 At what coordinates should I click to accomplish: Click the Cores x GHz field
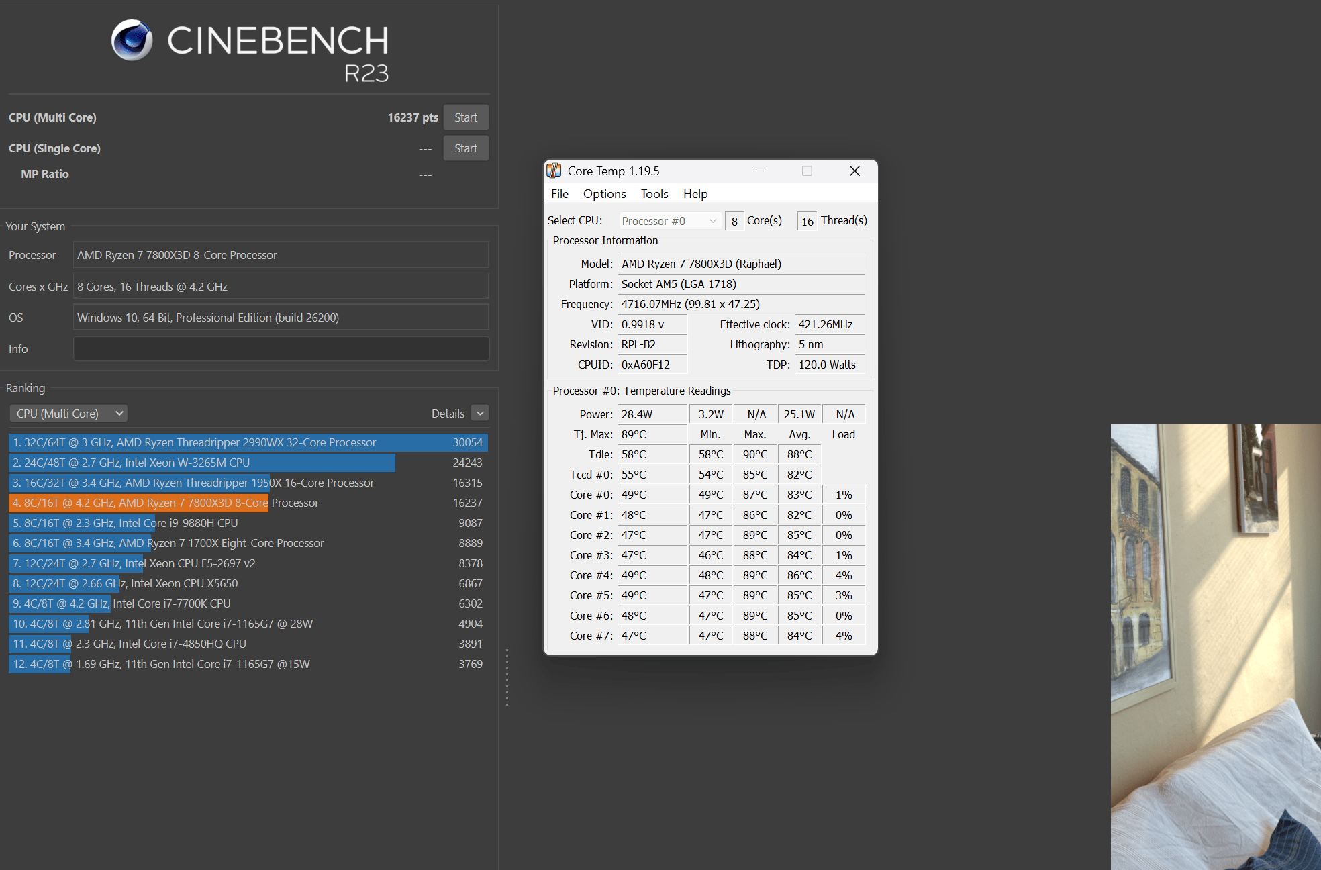[x=281, y=287]
